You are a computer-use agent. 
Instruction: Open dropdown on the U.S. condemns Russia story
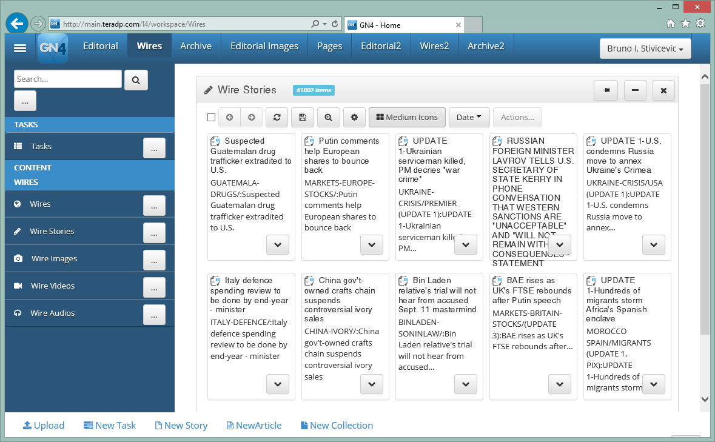653,245
